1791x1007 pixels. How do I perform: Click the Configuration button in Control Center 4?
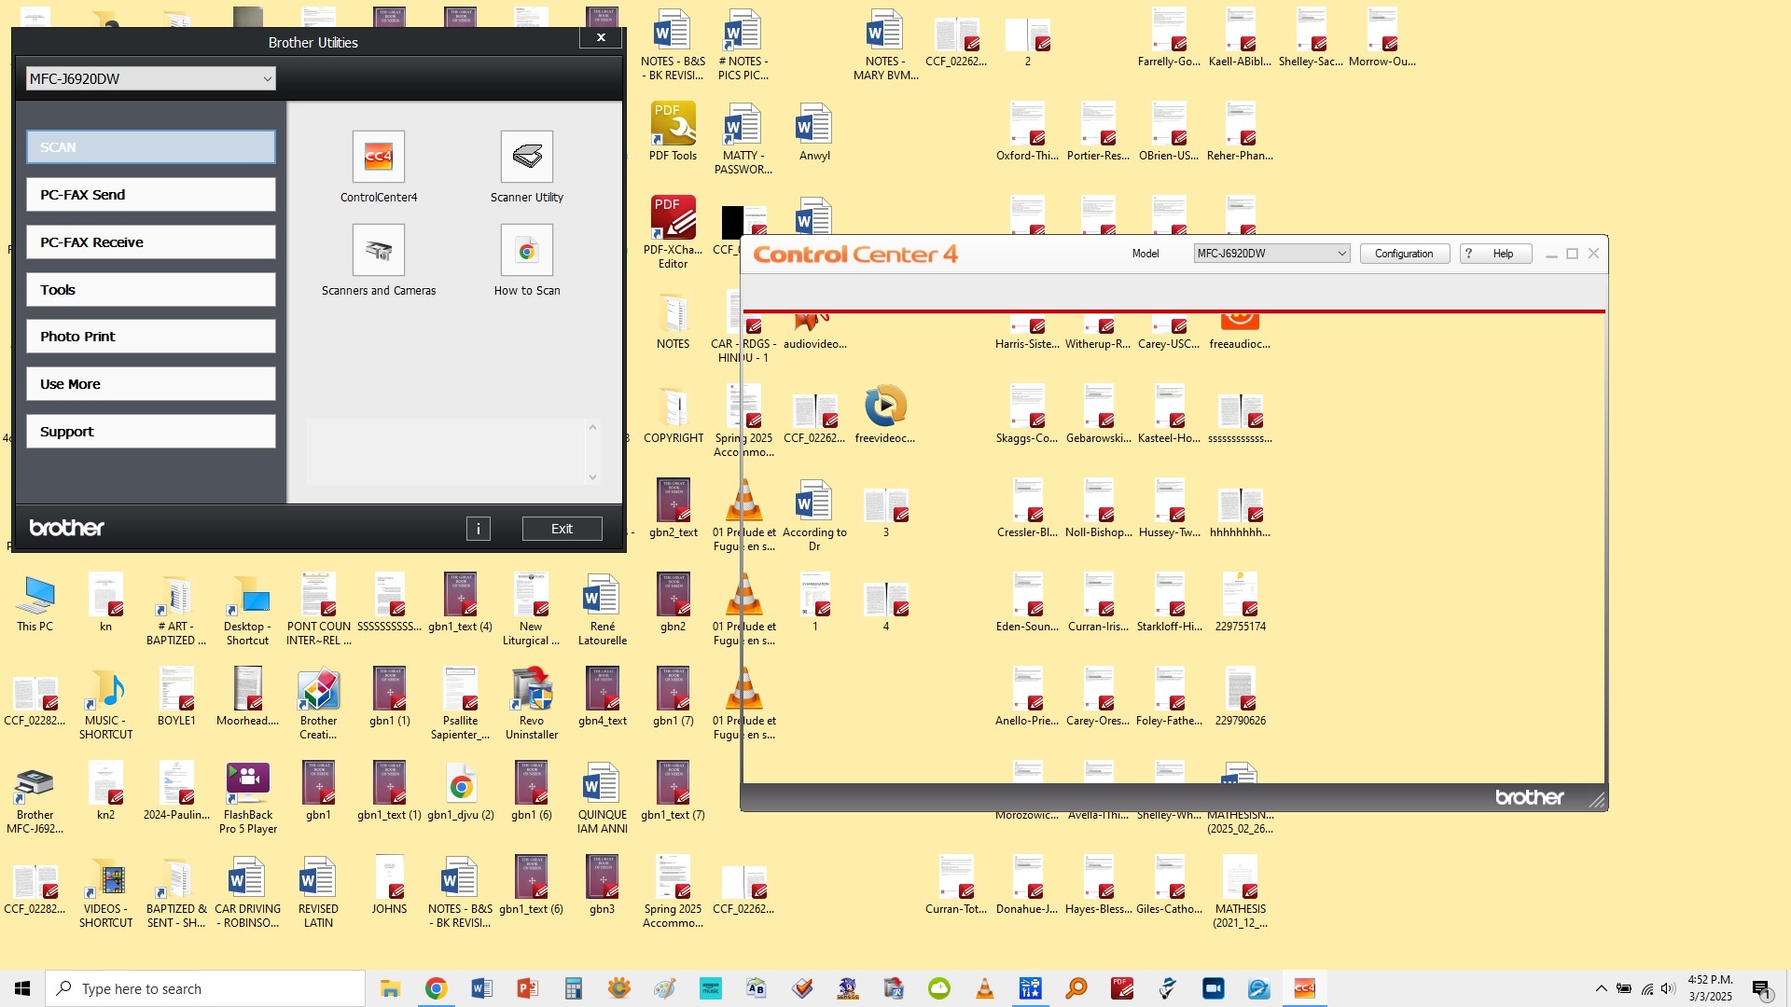tap(1403, 254)
